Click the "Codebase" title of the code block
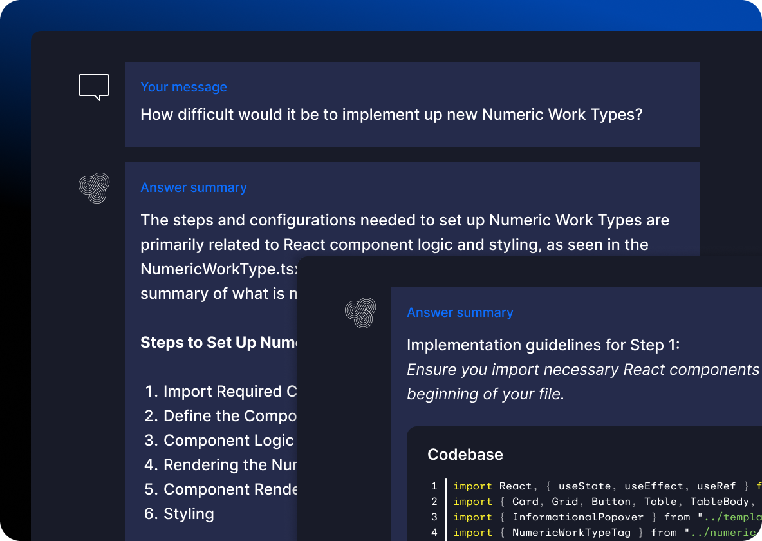762x541 pixels. pyautogui.click(x=465, y=455)
